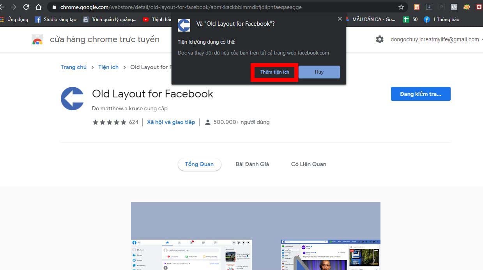The height and width of the screenshot is (270, 483).
Task: Switch to the Bài Đánh Giá tab
Action: click(x=252, y=164)
